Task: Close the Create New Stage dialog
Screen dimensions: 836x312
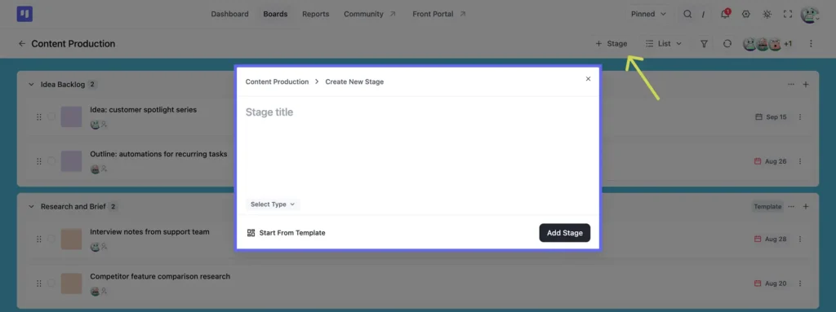Action: pyautogui.click(x=588, y=79)
